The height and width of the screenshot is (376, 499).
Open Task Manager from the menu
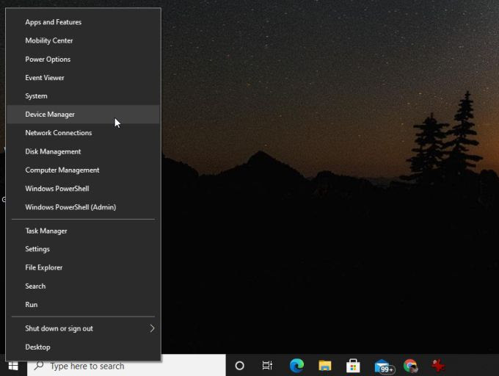pos(46,231)
